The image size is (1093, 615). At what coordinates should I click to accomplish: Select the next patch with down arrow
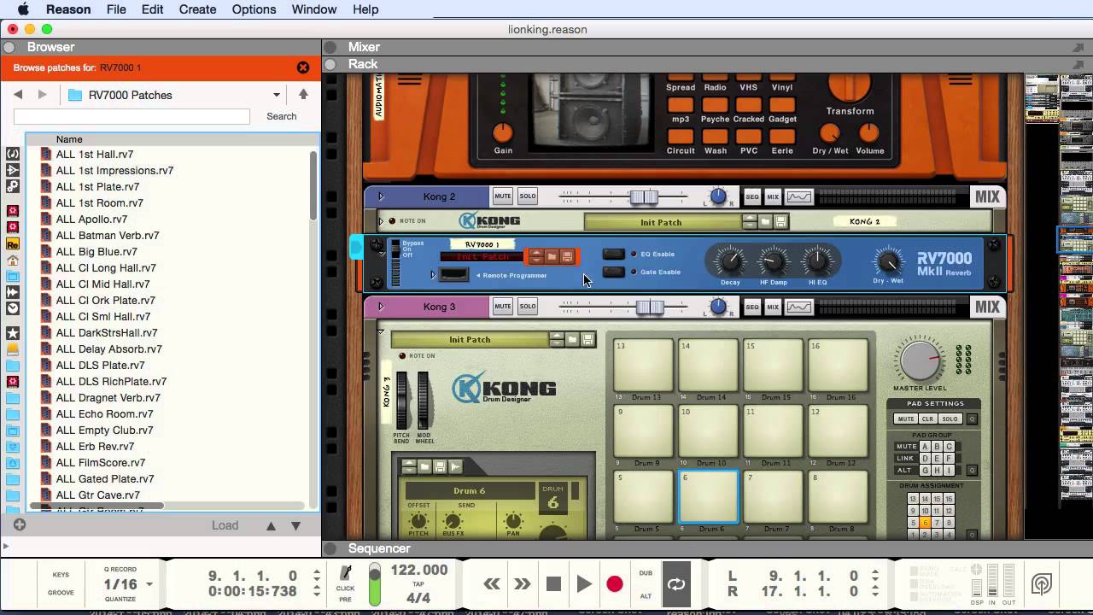tap(295, 526)
